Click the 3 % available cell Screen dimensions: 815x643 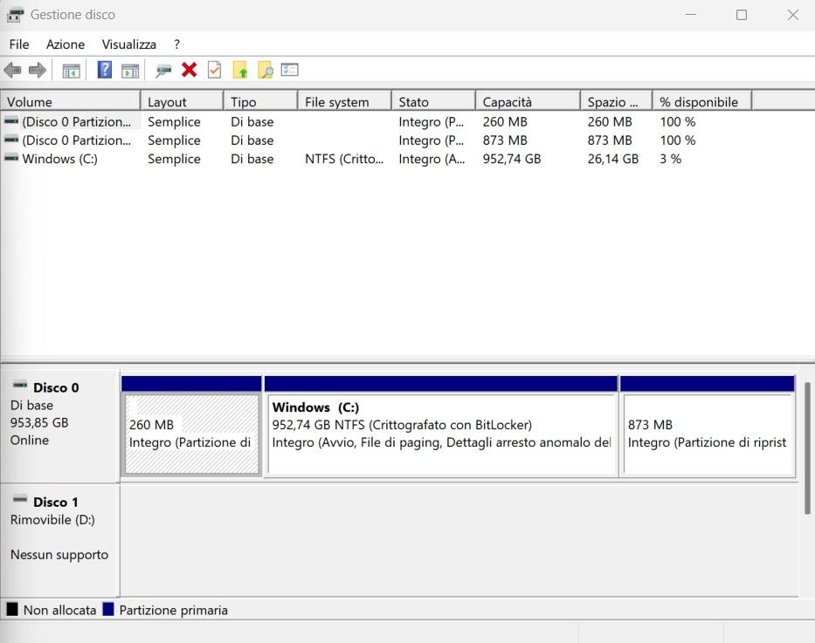pos(671,159)
